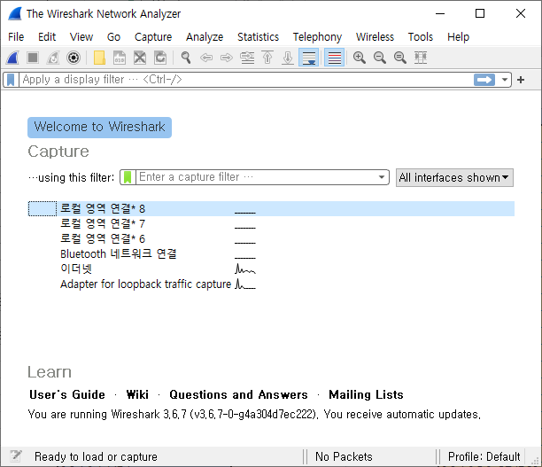The width and height of the screenshot is (542, 467).
Task: Expand display filter history dropdown
Action: coord(505,80)
